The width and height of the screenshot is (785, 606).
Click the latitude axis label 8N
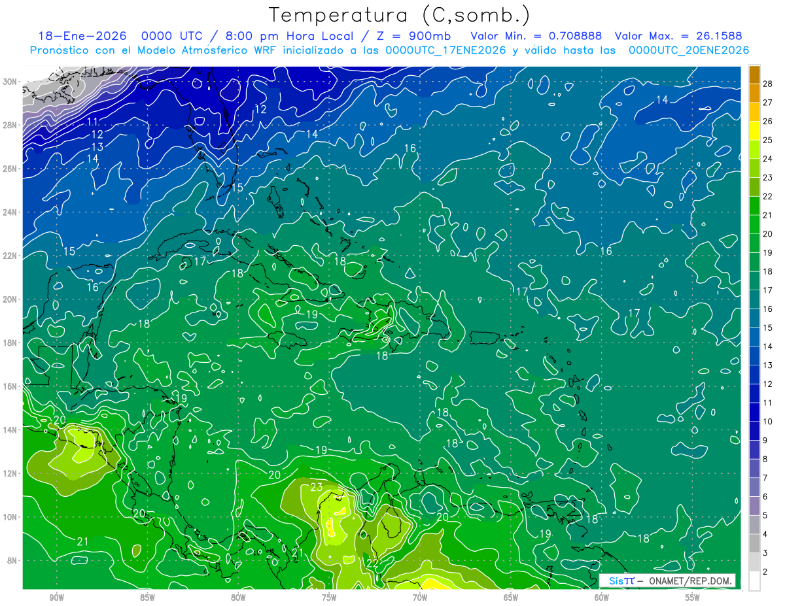click(13, 561)
